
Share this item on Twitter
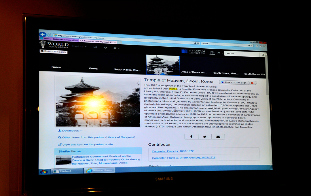coord(205,136)
